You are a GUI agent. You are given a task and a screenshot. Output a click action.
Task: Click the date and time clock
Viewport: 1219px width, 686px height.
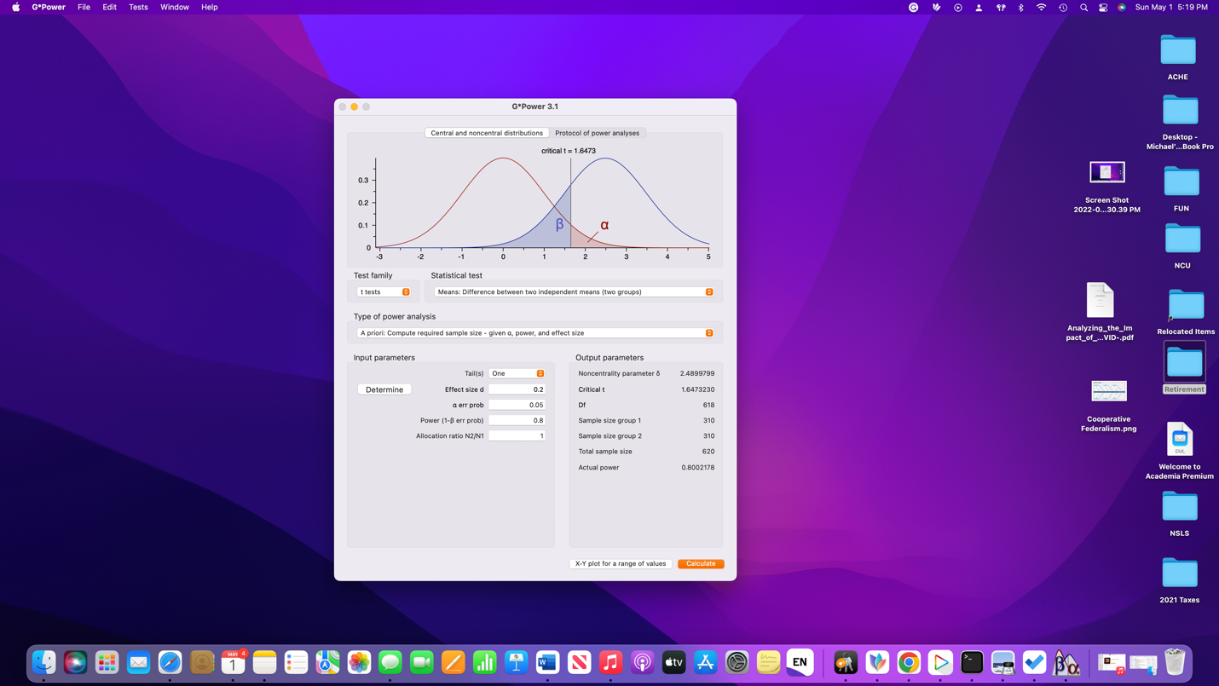click(1171, 7)
